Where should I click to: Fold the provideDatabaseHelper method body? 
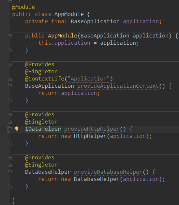point(10,172)
